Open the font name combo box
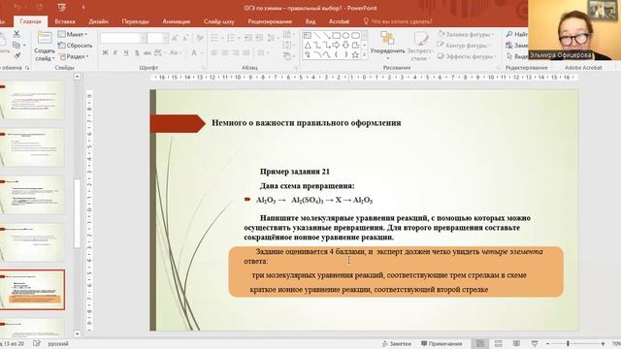621x349 pixels. pyautogui.click(x=123, y=38)
